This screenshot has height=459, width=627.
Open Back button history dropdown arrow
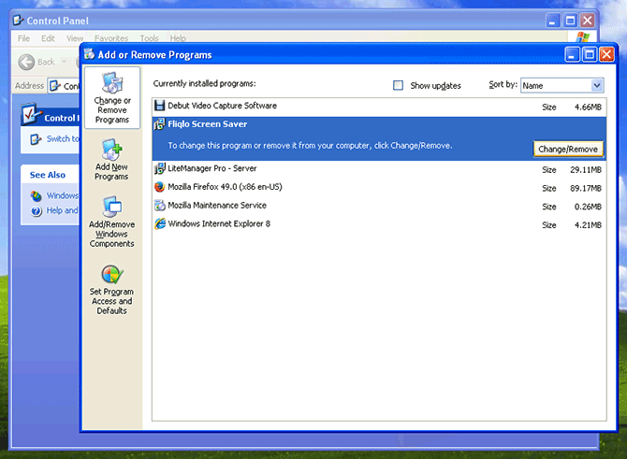[64, 62]
